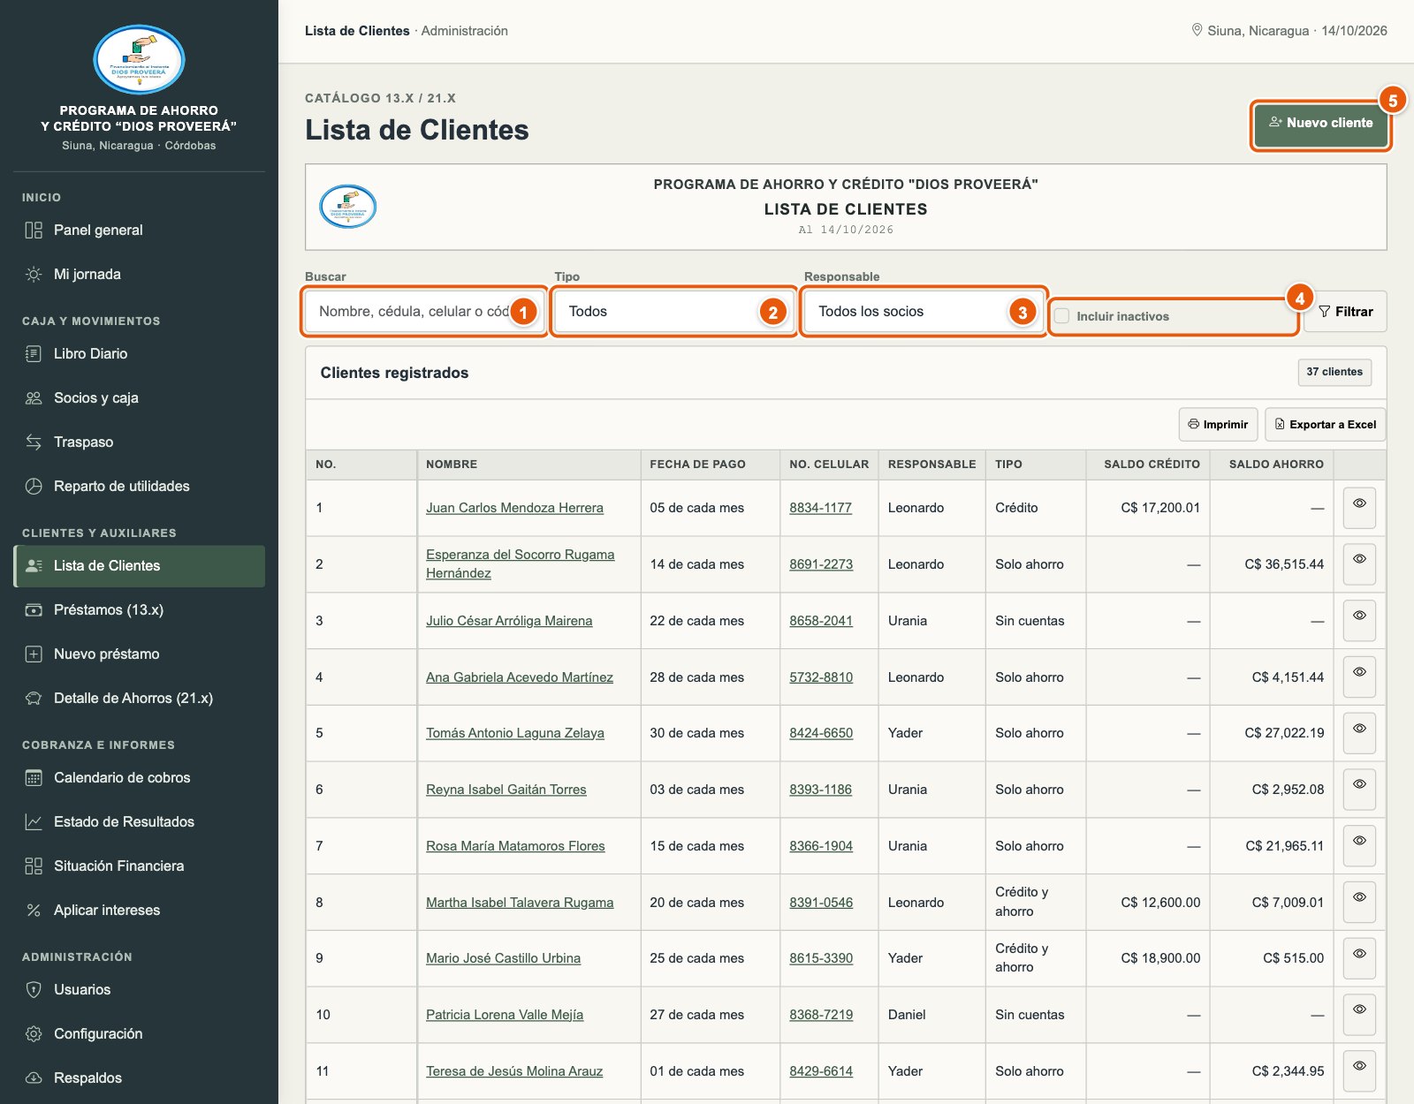Click the 37 clientes badge
Screen dimensions: 1414x1104
point(1334,373)
